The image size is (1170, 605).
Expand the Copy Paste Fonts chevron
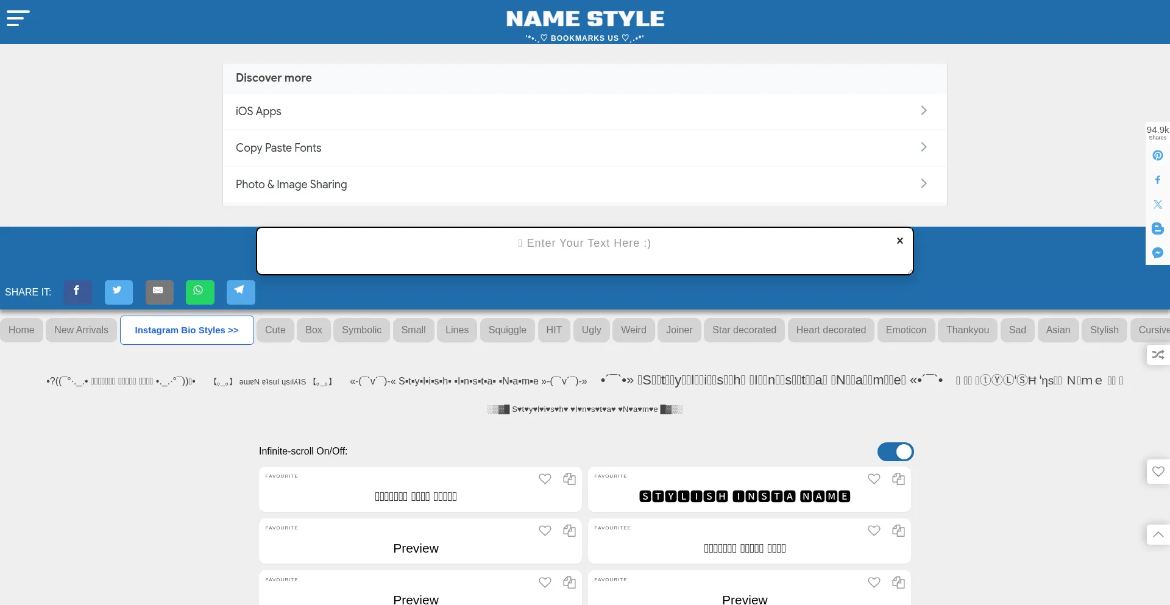(924, 147)
